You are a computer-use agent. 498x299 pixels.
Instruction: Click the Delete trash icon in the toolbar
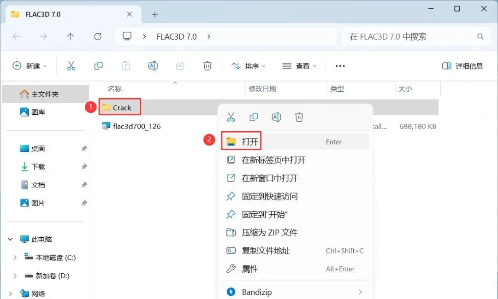pyautogui.click(x=207, y=66)
